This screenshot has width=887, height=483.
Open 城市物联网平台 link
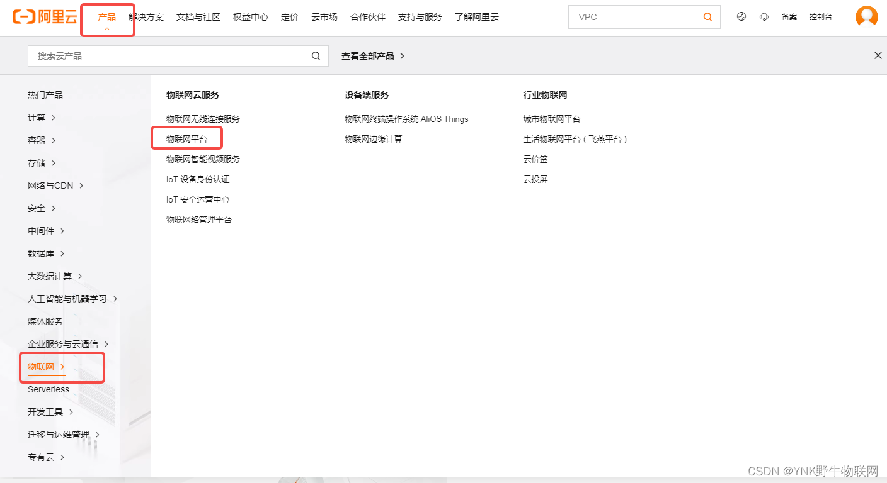coord(551,119)
